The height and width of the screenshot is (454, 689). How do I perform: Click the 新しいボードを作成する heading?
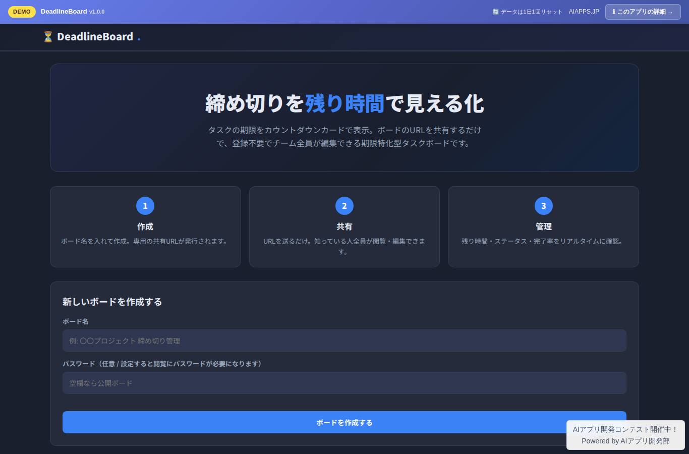click(x=112, y=302)
